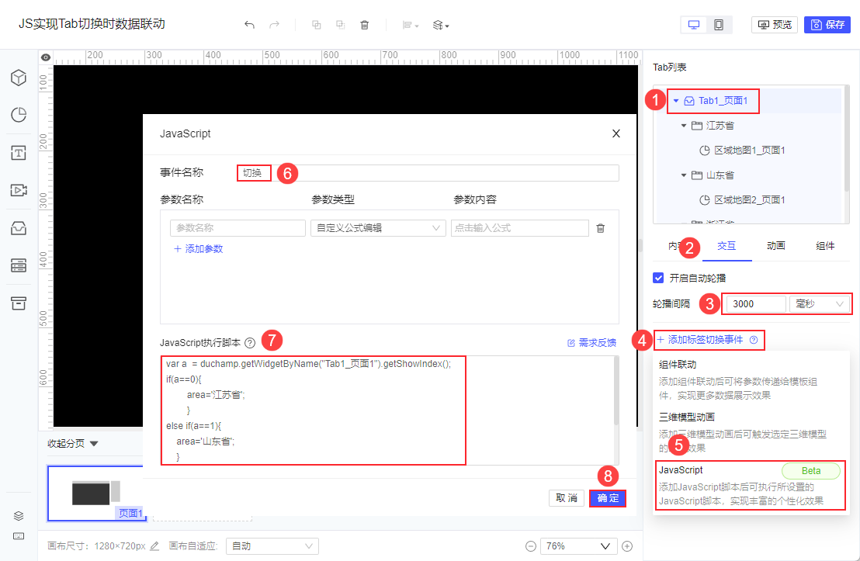Click the 预览 preview button
The image size is (860, 561).
(775, 25)
